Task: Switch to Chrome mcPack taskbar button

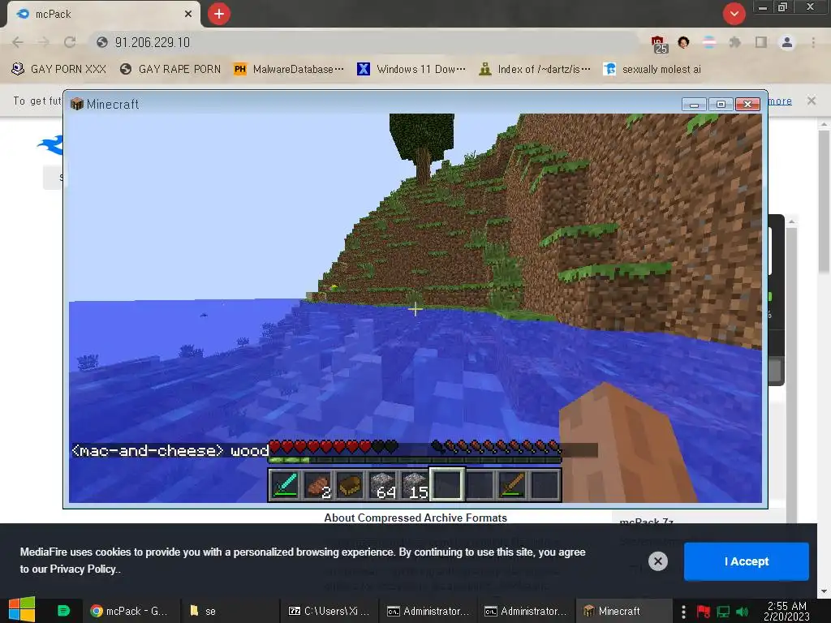Action: (x=129, y=611)
